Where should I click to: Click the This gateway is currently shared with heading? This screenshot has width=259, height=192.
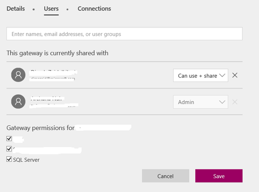pos(57,53)
